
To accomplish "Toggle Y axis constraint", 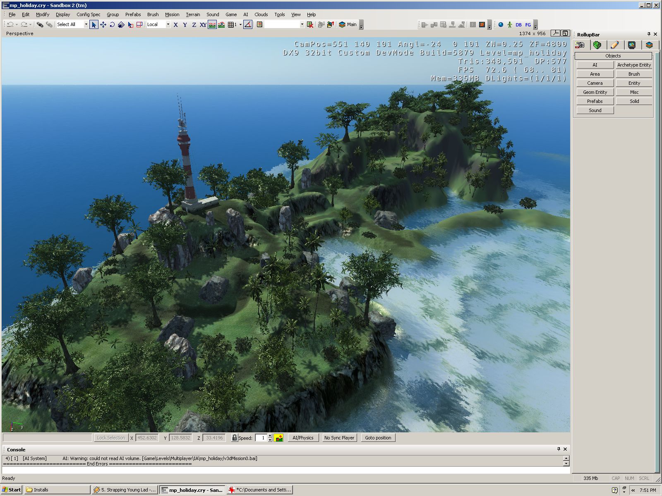I will click(185, 24).
